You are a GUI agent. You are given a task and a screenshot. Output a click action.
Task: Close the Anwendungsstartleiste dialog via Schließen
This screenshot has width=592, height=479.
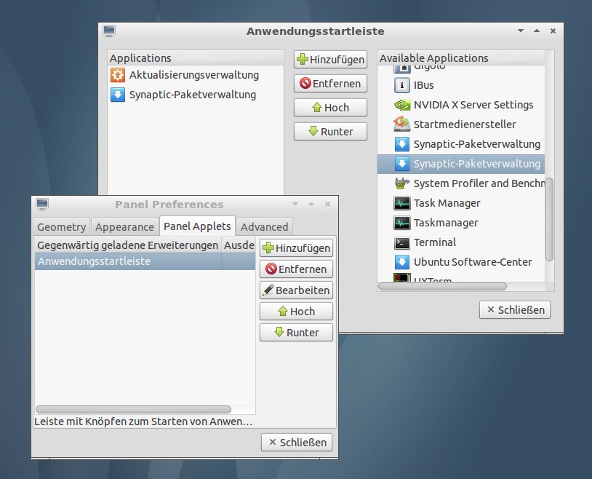tap(515, 309)
